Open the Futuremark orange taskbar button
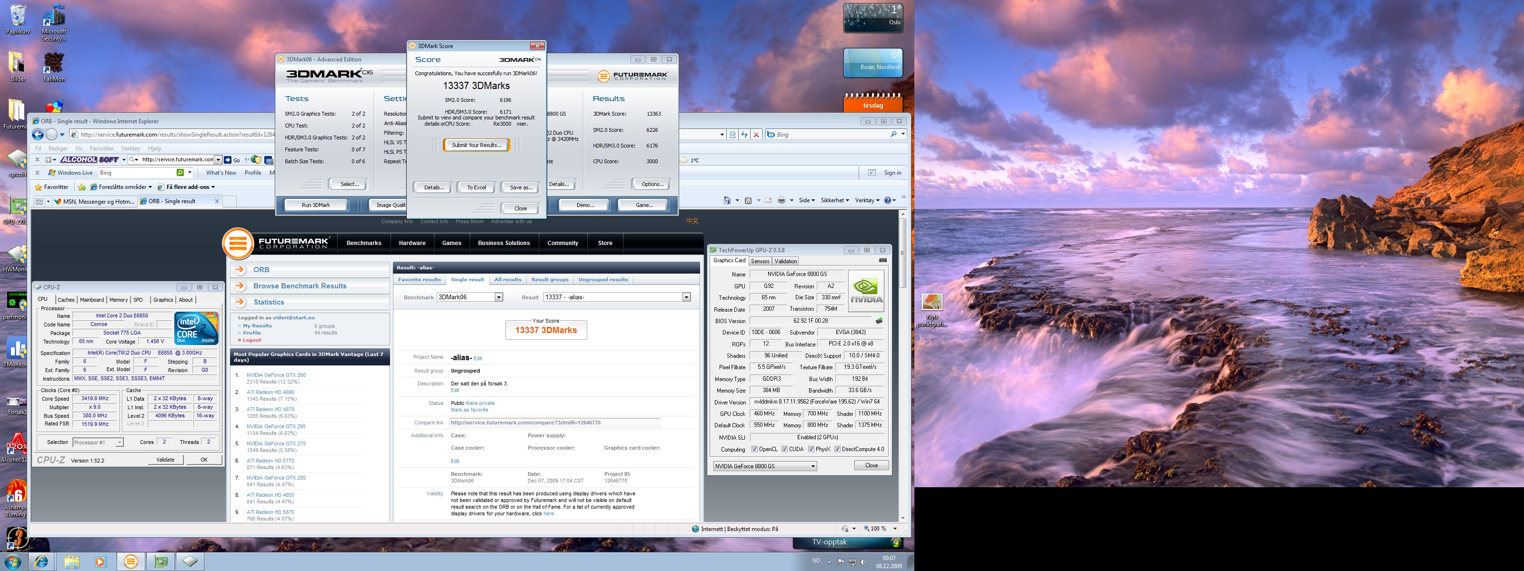The height and width of the screenshot is (571, 1524). point(131,561)
